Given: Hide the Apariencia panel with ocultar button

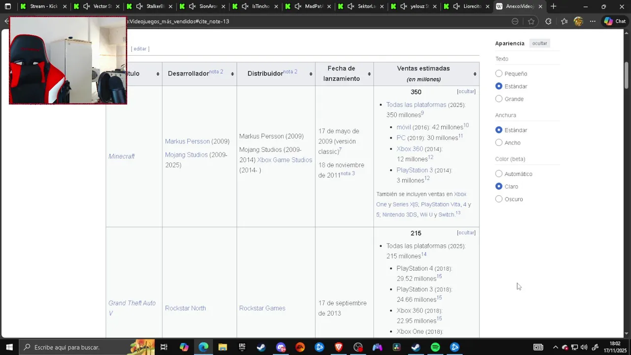Looking at the screenshot, I should (539, 43).
